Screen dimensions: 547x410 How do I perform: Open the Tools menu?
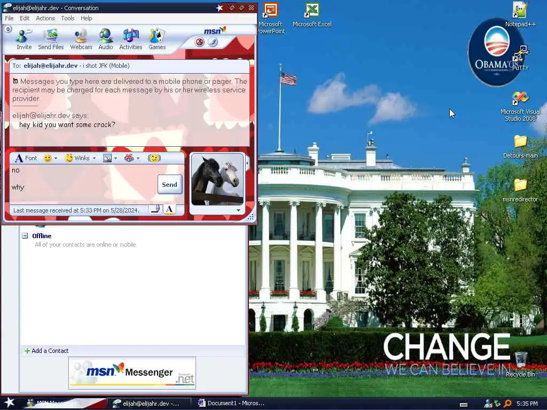[68, 18]
